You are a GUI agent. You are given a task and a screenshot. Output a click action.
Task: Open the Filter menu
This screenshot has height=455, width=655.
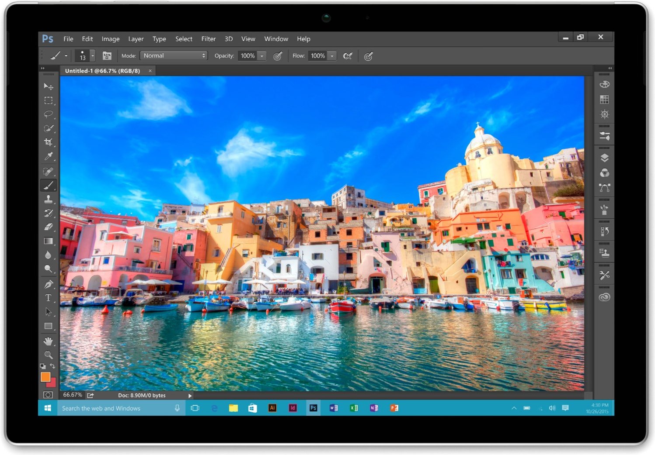208,39
